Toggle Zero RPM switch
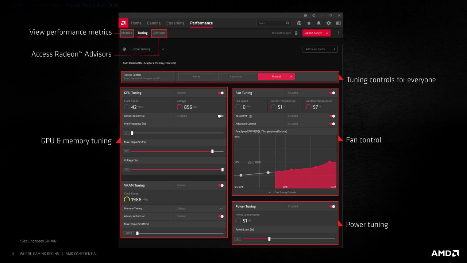 [x=332, y=116]
